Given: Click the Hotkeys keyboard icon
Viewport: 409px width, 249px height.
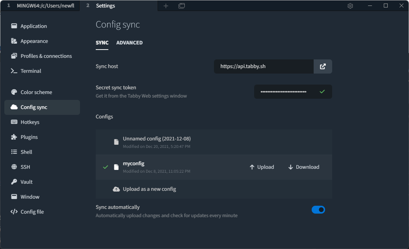Looking at the screenshot, I should click(14, 122).
